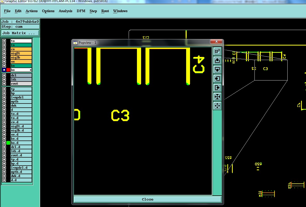Open the DFM menu
Image resolution: width=306 pixels, height=207 pixels.
click(x=81, y=11)
